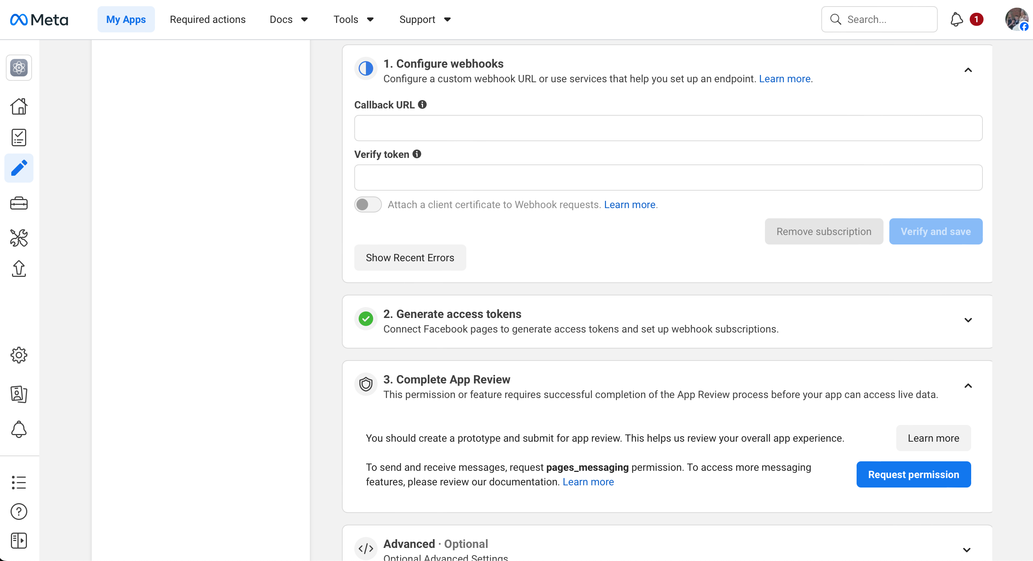Toggle the sidebar panel expand icon

click(19, 541)
